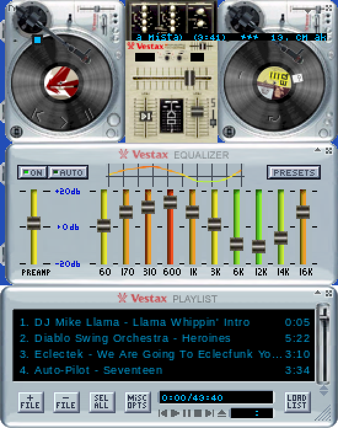Select track 3 Eclectek in playlist
Viewport: 338px width, 428px height.
(164, 354)
